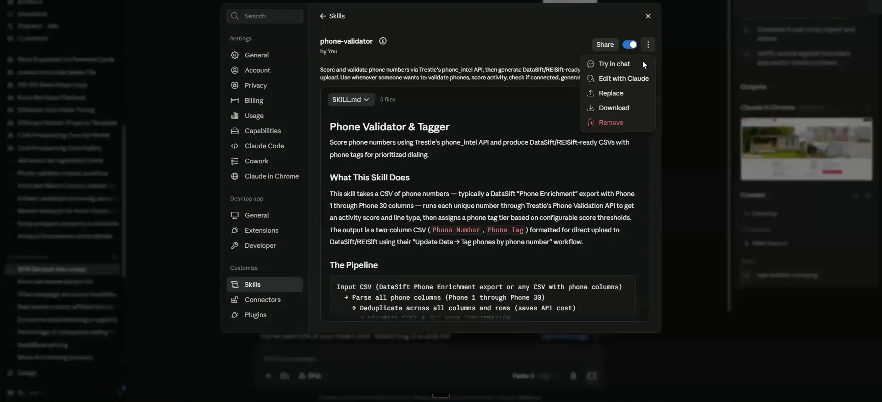Open the Usage settings page
Viewport: 882px width, 402px height.
(x=265, y=116)
